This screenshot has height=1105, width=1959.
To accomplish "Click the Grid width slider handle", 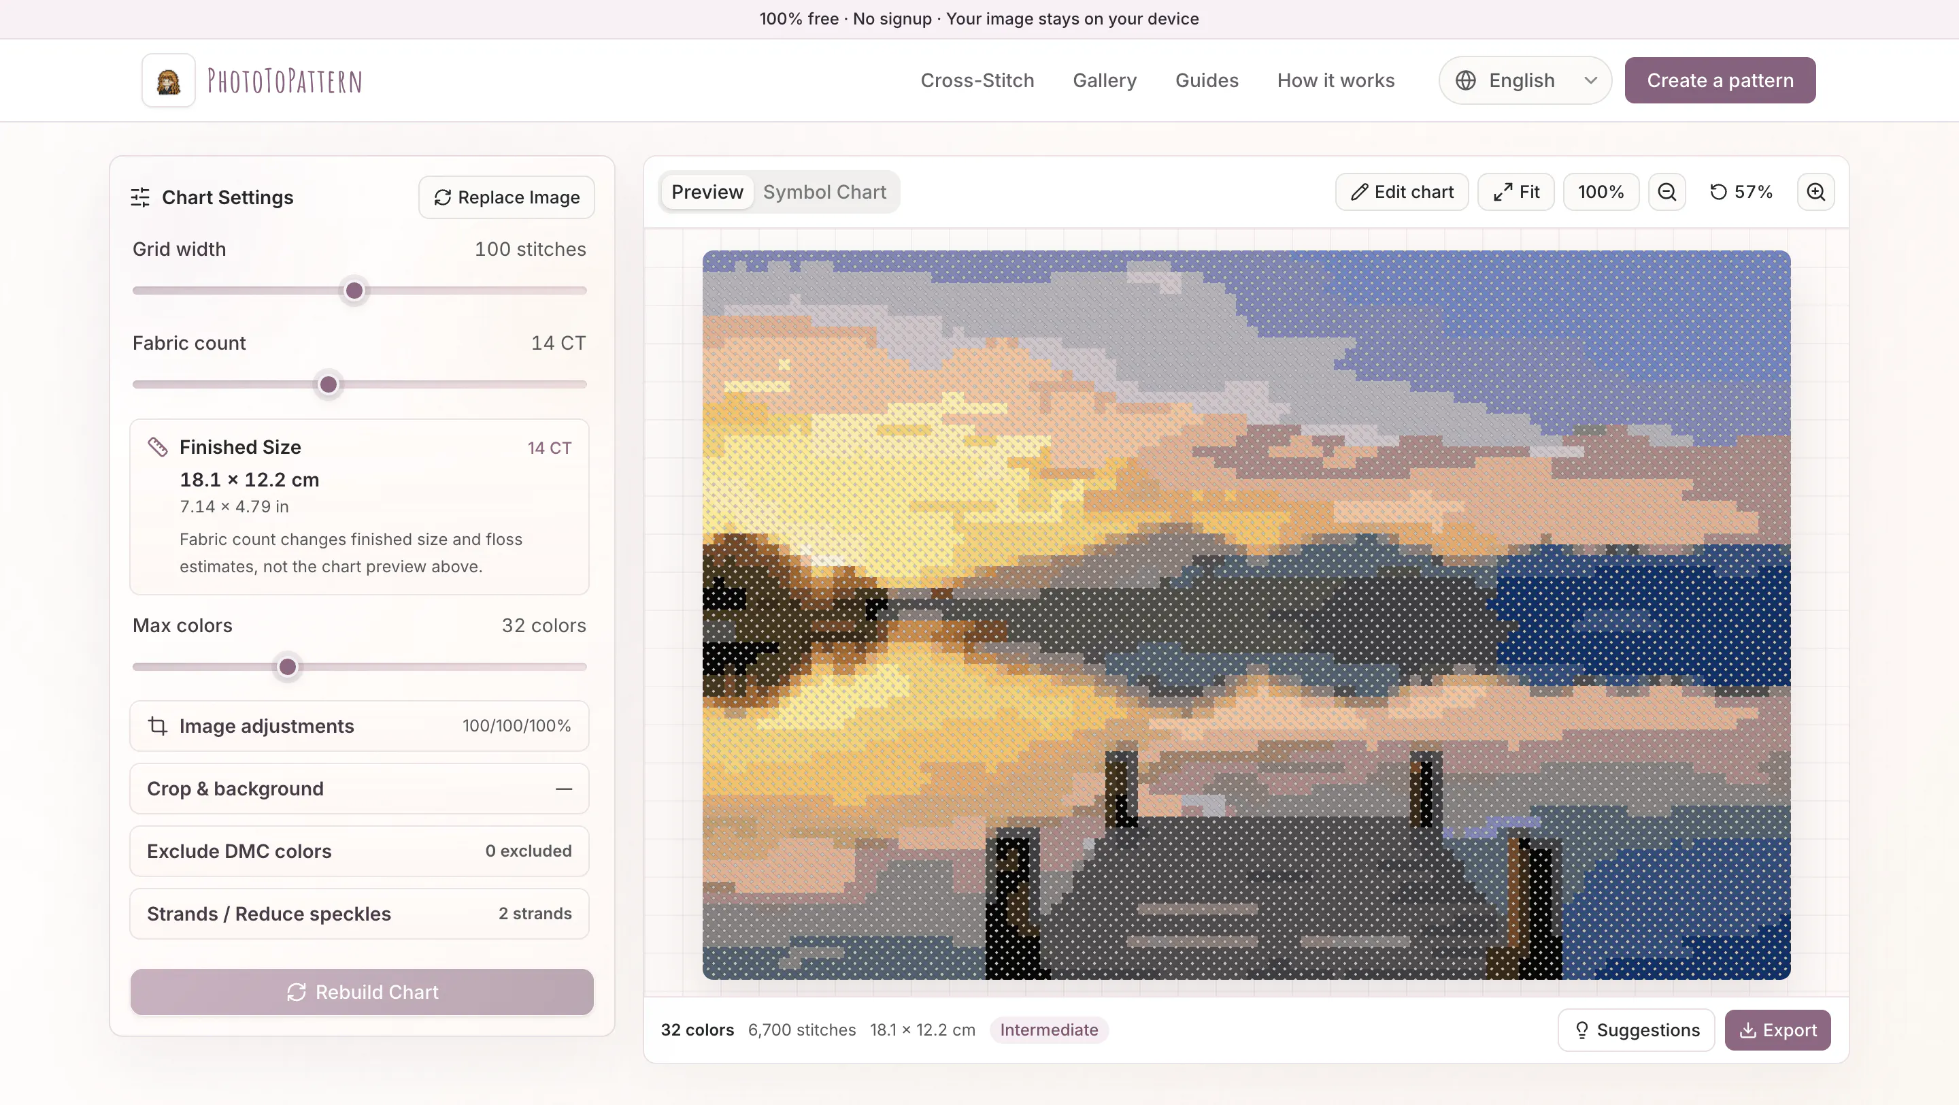I will point(354,291).
